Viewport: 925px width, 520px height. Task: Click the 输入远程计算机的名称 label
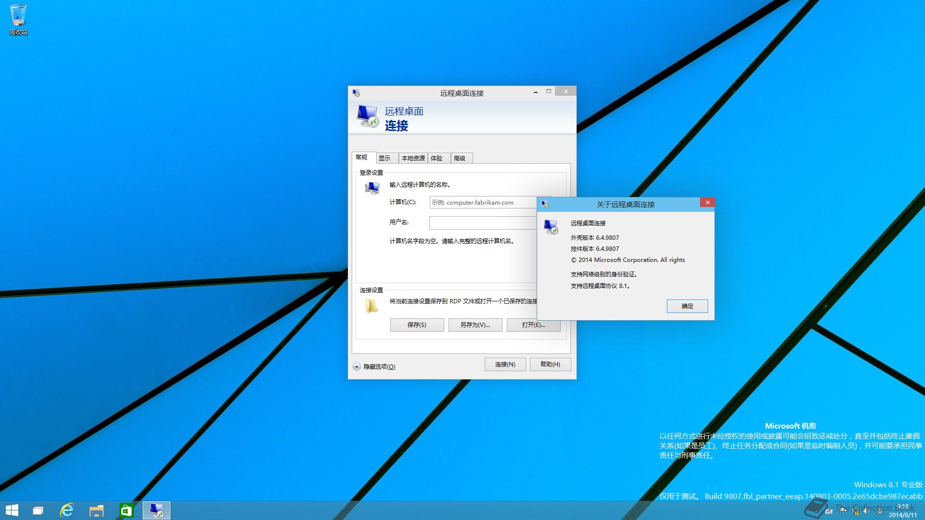[x=420, y=185]
